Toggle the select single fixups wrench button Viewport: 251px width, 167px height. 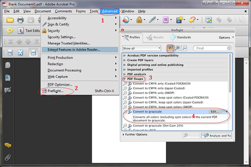[184, 48]
